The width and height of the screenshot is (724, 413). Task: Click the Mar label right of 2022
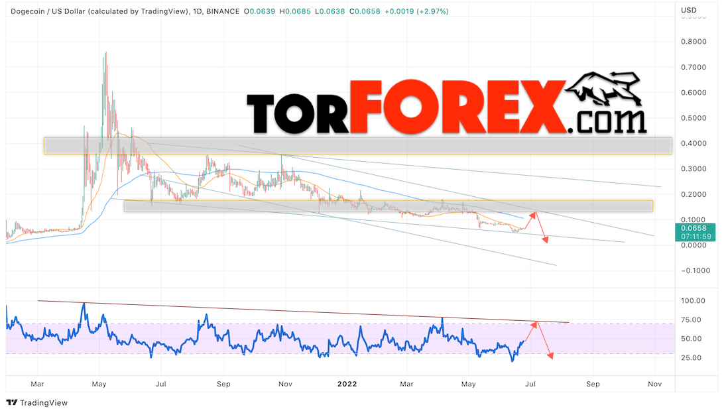tap(406, 384)
